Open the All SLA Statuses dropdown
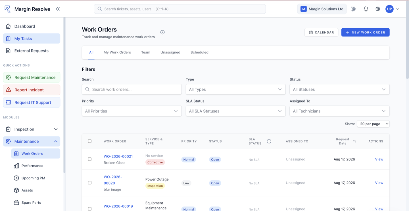The width and height of the screenshot is (409, 211). tap(235, 111)
